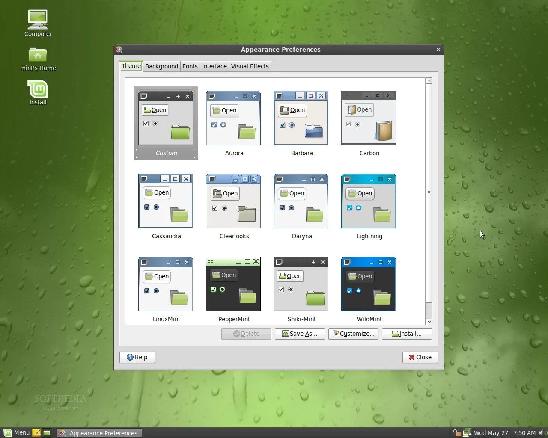Launch the Install icon on the desktop
Viewport: 548px width, 438px height.
point(38,90)
